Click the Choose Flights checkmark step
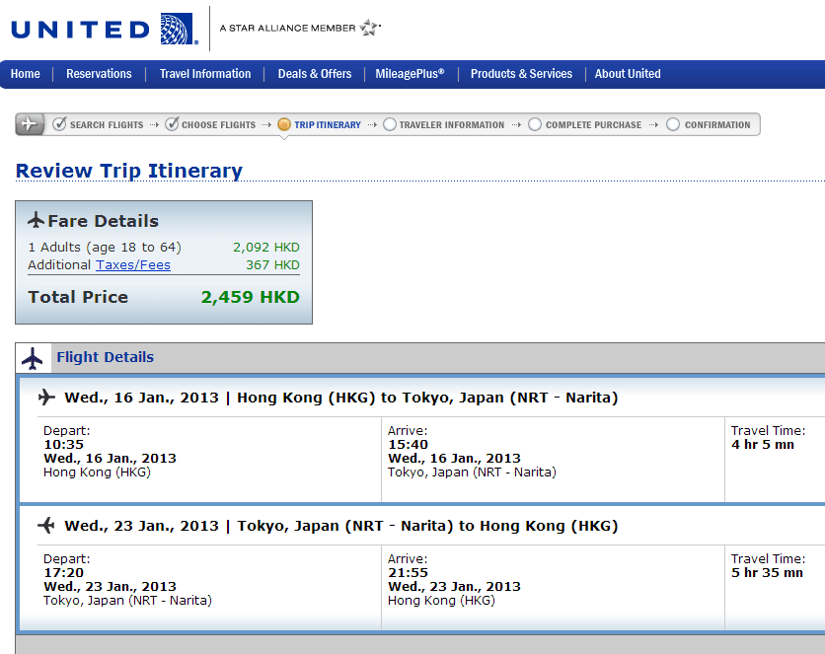Image resolution: width=825 pixels, height=654 pixels. click(172, 124)
